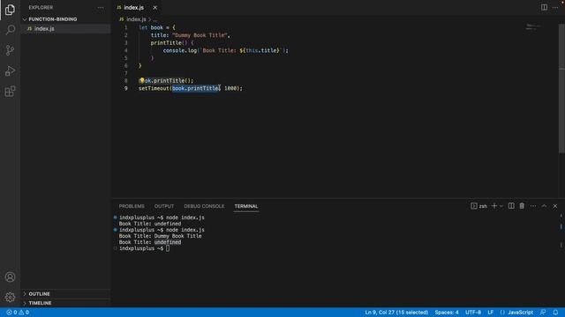Image resolution: width=565 pixels, height=317 pixels.
Task: Click console.log call on line 4
Action: 180,50
